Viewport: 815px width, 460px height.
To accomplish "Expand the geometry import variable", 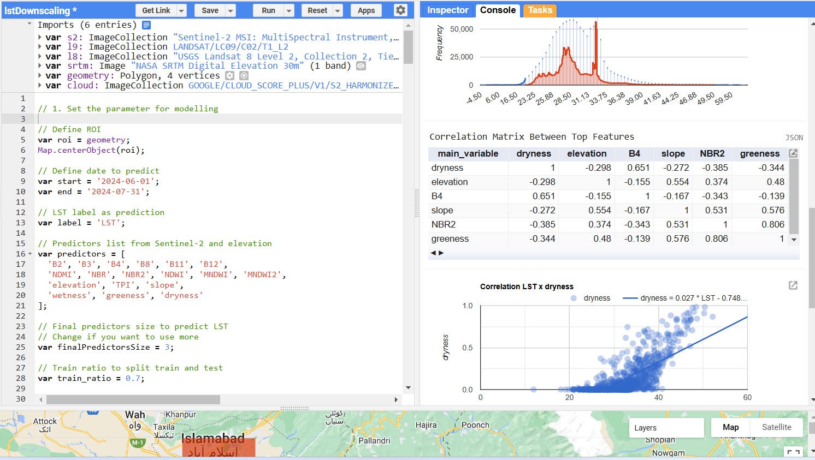I will coord(40,76).
